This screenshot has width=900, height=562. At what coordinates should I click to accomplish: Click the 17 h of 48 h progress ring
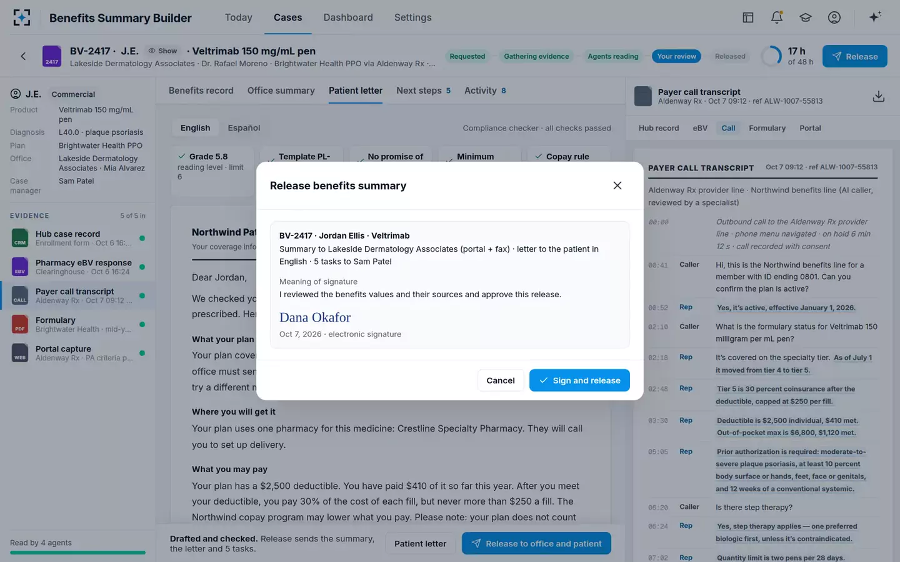tap(771, 56)
